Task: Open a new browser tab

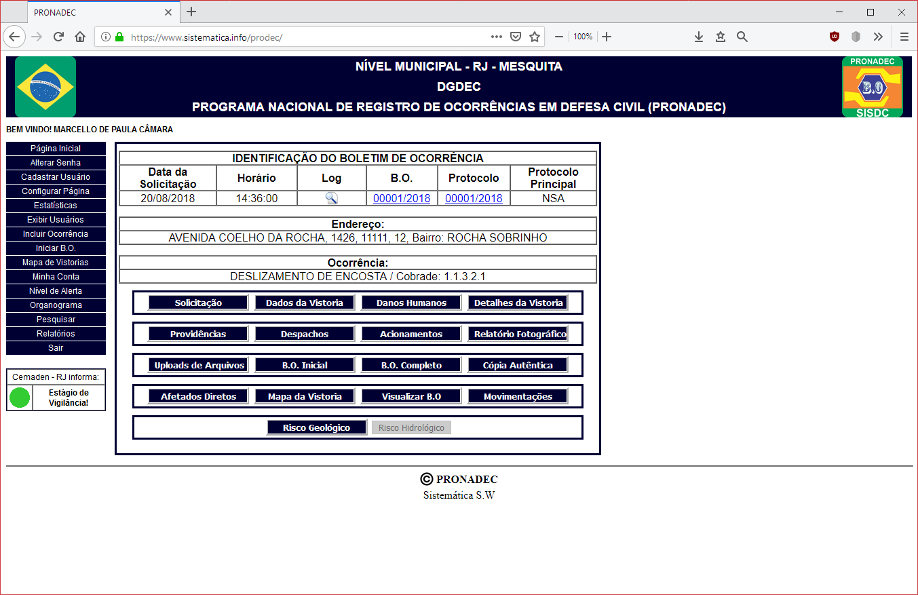Action: 191,12
